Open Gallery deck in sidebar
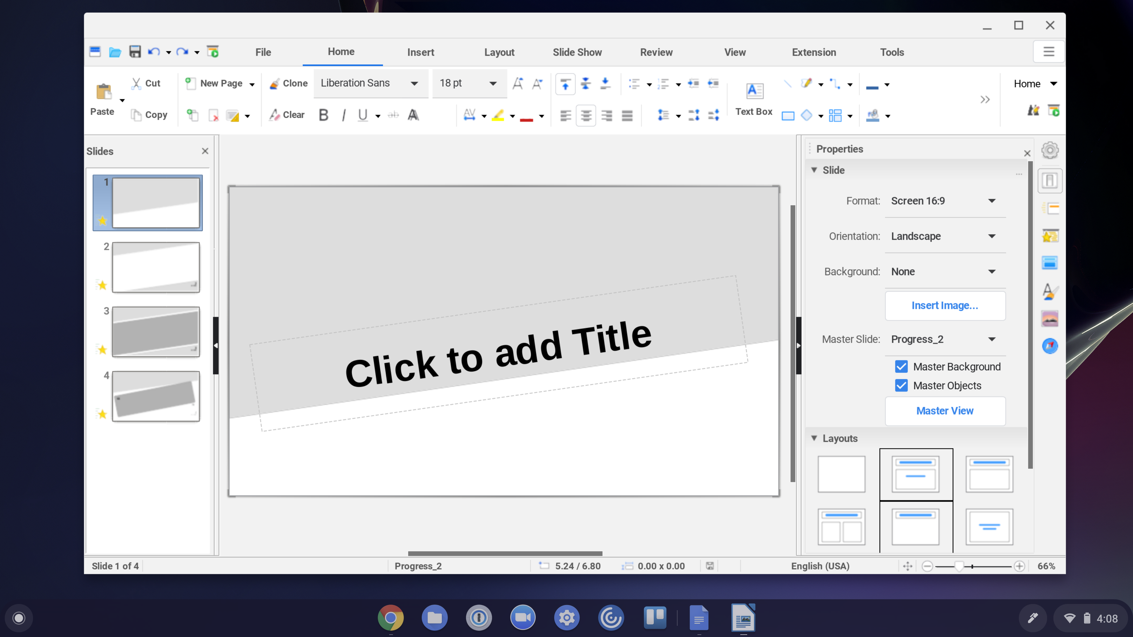The width and height of the screenshot is (1133, 637). [x=1050, y=318]
